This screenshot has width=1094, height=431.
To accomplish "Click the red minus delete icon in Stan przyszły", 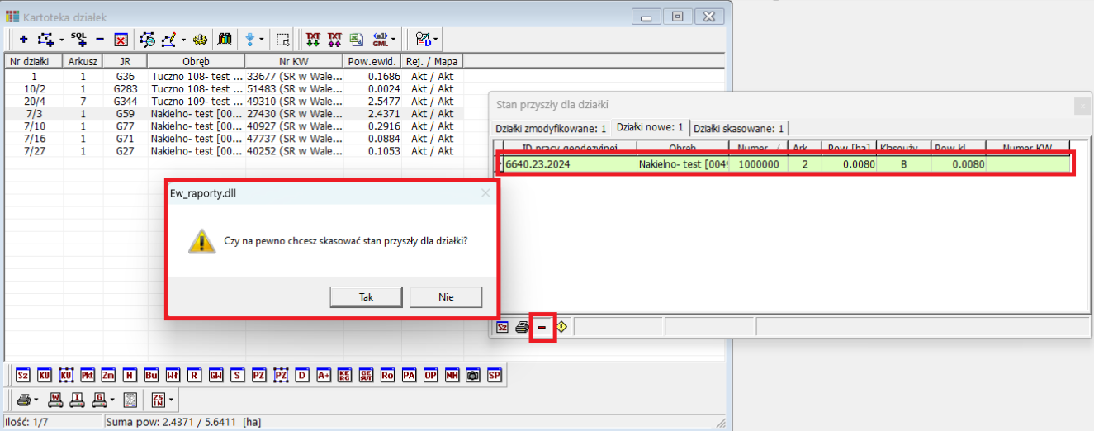I will [x=542, y=327].
